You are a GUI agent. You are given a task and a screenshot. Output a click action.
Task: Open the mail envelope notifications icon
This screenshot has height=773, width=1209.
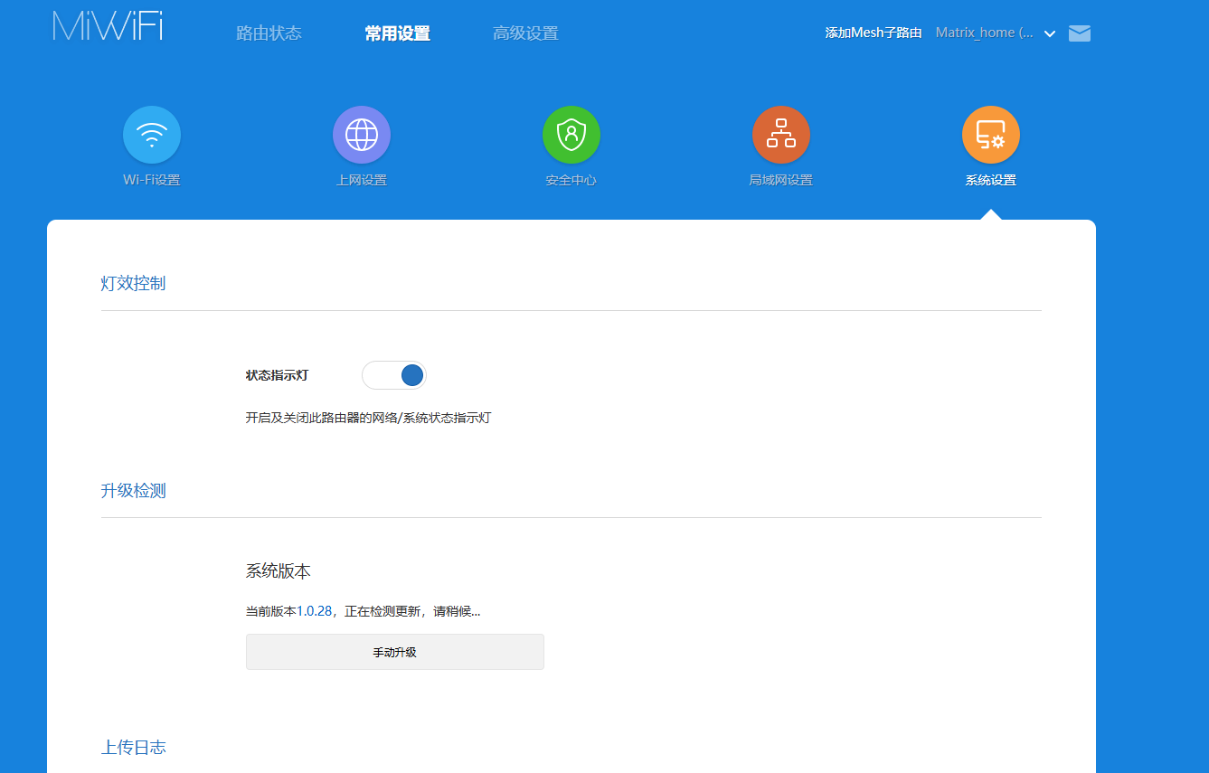click(x=1080, y=33)
